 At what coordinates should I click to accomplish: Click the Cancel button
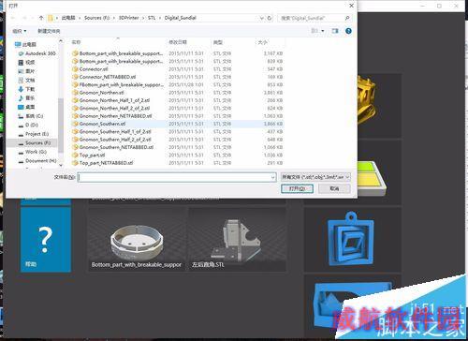click(334, 188)
